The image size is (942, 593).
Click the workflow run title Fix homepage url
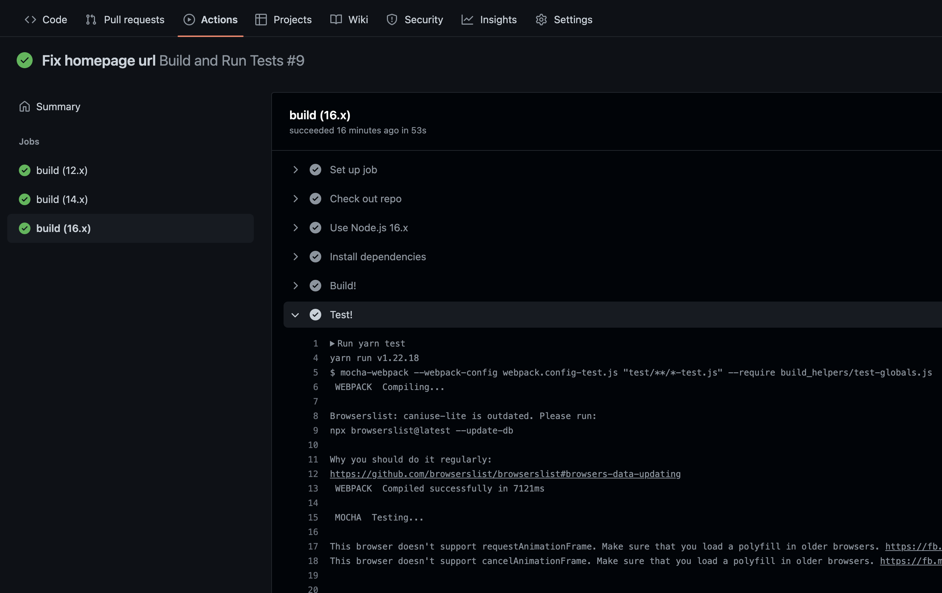pyautogui.click(x=98, y=61)
